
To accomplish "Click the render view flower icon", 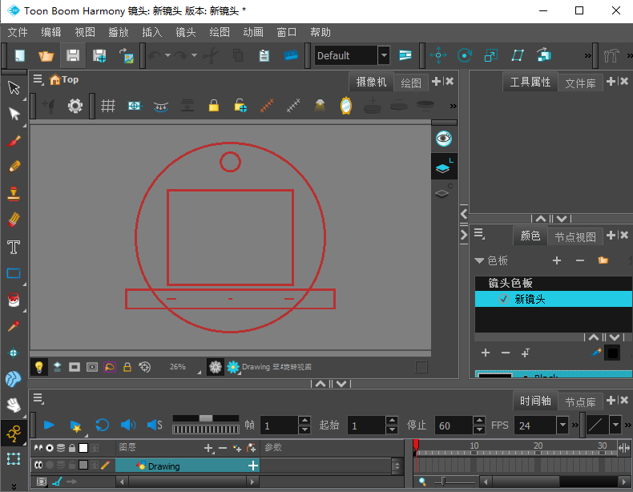I will [x=233, y=367].
